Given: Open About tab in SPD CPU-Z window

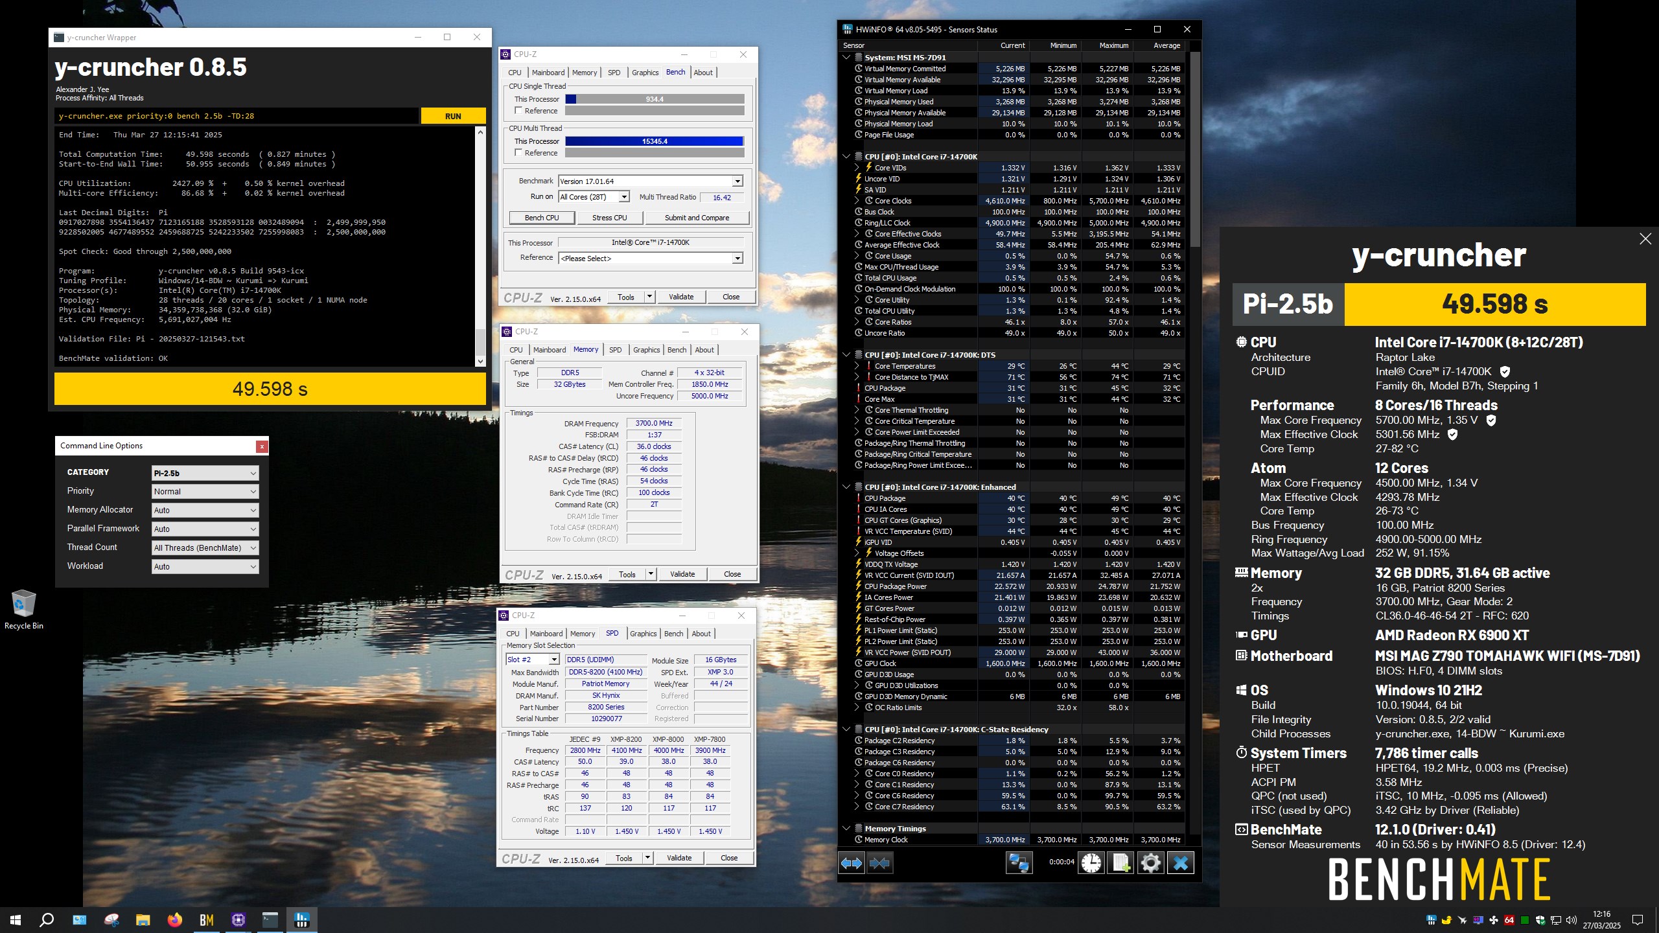Looking at the screenshot, I should coord(701,634).
